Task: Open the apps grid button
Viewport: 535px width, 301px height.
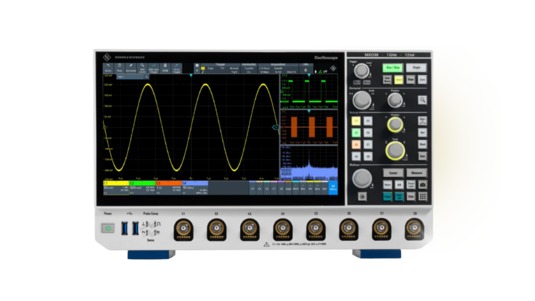Action: (x=422, y=197)
